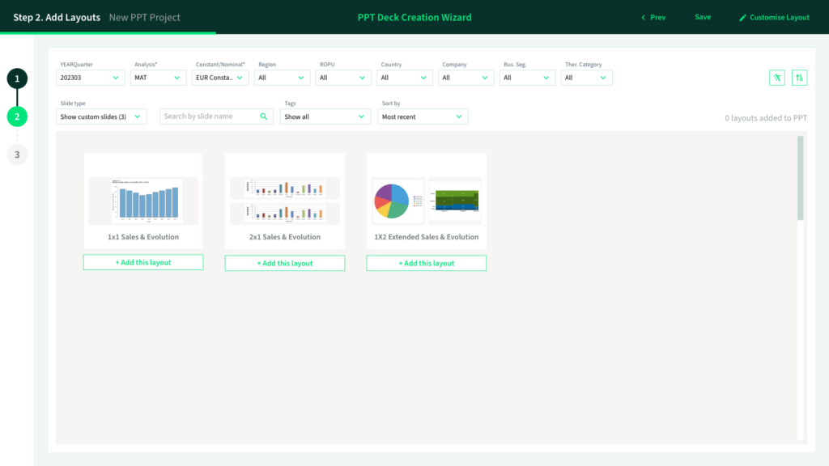829x466 pixels.
Task: Select wizard step 2 circle
Action: [17, 116]
